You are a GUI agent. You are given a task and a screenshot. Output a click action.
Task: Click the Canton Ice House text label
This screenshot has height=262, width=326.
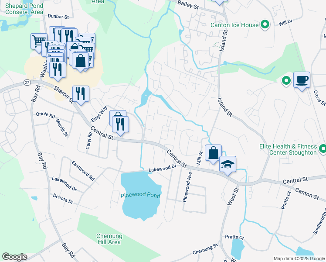[x=234, y=25]
